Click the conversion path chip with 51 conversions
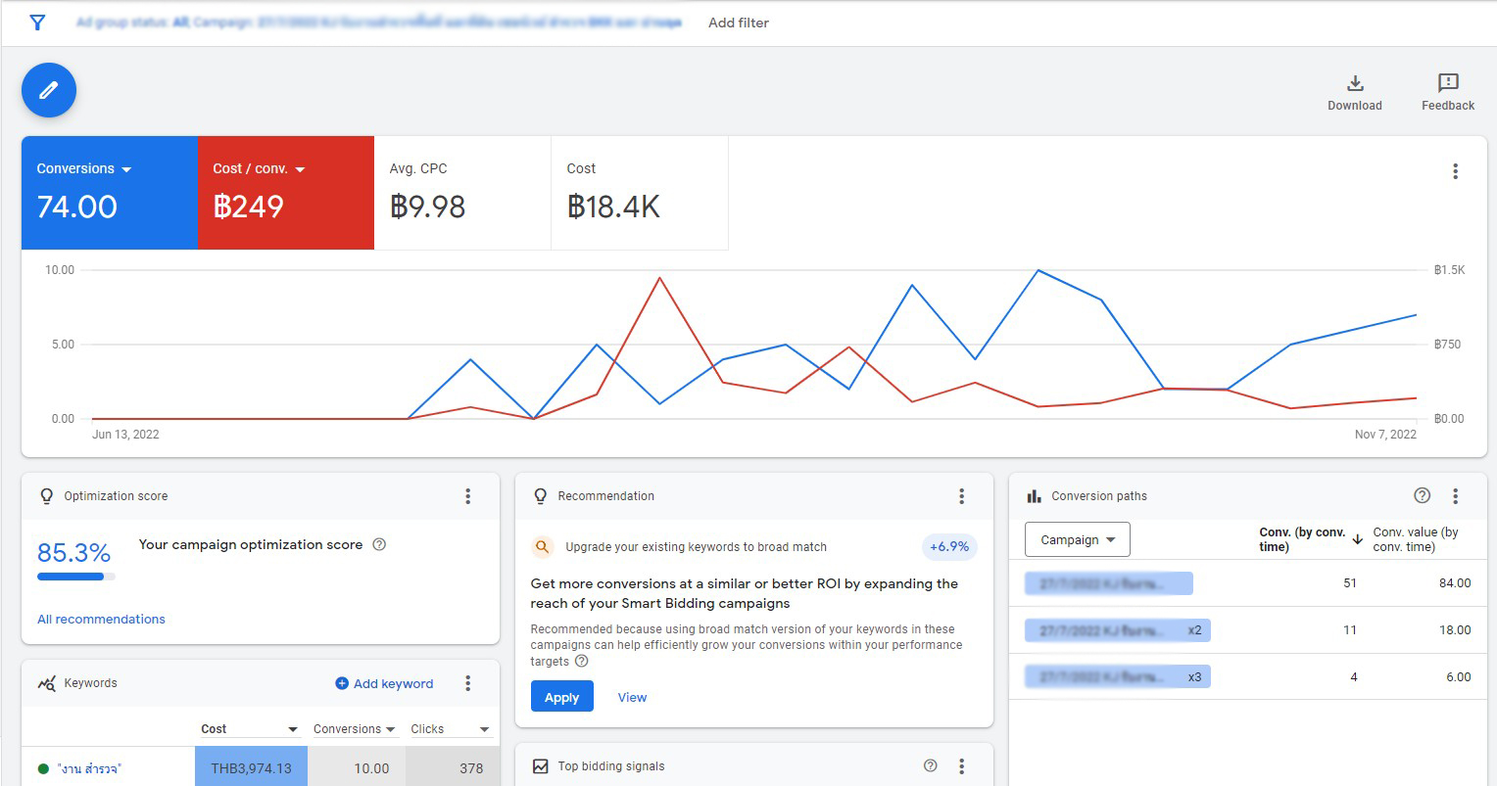Screen dimensions: 1497x786 [1108, 583]
